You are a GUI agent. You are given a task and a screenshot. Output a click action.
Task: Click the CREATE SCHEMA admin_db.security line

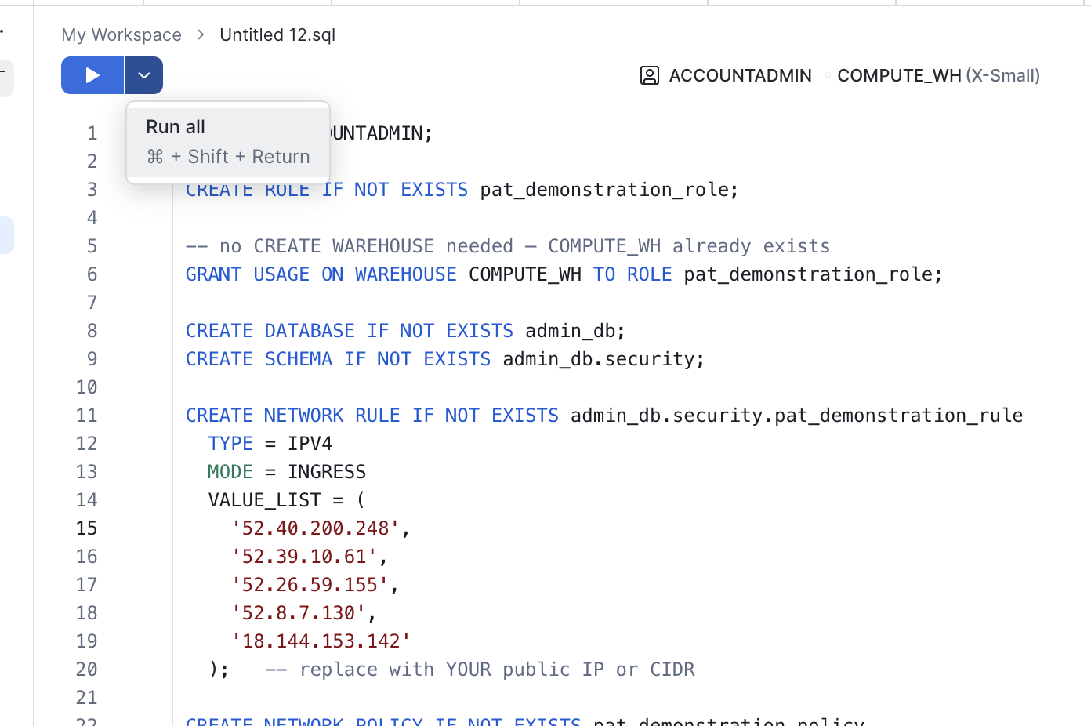[445, 359]
